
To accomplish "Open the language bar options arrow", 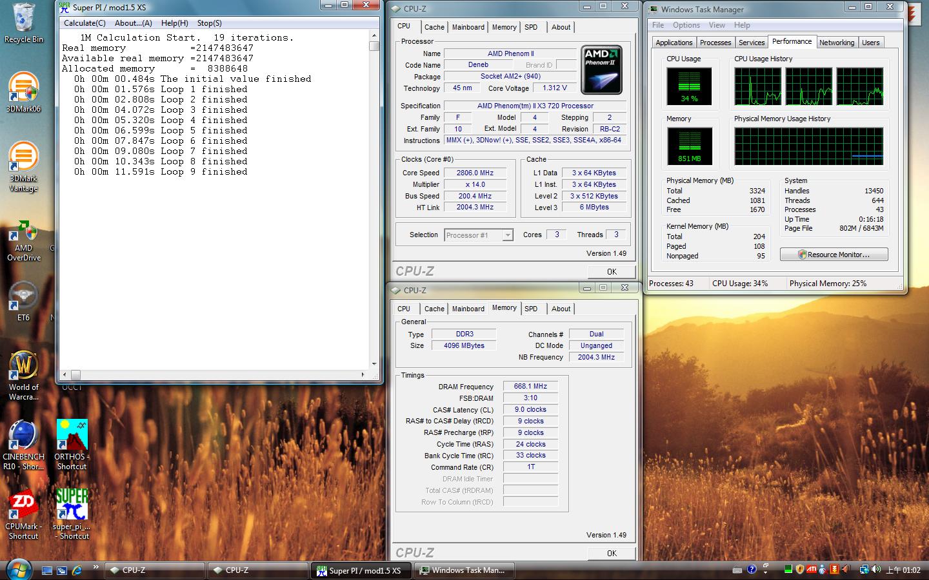I will point(765,572).
